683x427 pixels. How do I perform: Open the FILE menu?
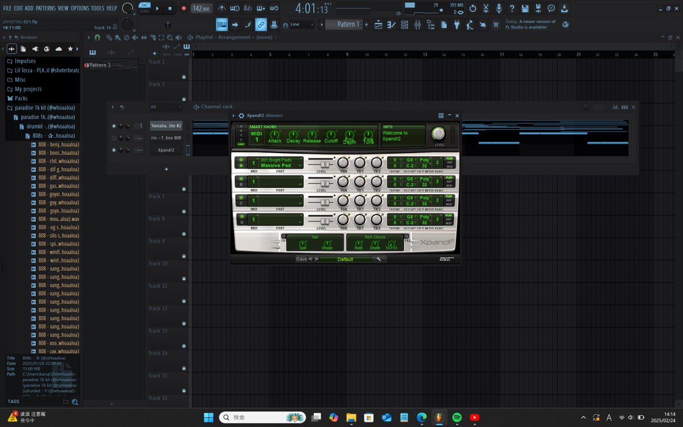coord(7,9)
